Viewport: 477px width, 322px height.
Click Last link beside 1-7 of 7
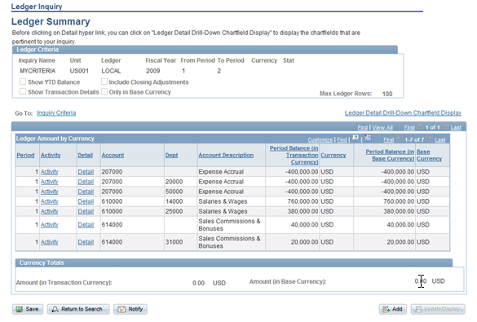(x=440, y=140)
